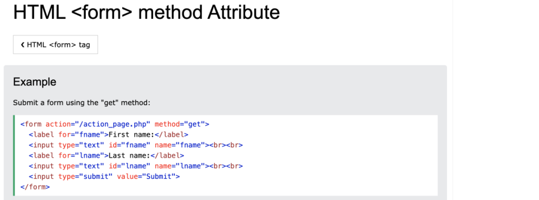
Task: Click the opening <form tag in the code
Action: click(x=32, y=124)
